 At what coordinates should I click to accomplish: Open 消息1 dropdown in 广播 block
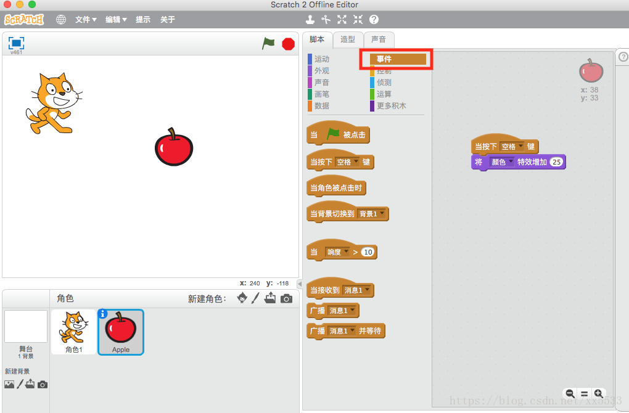(x=342, y=310)
